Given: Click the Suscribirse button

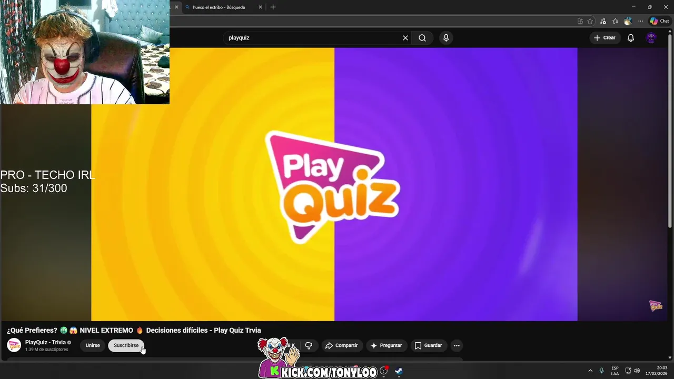Looking at the screenshot, I should coord(126,345).
